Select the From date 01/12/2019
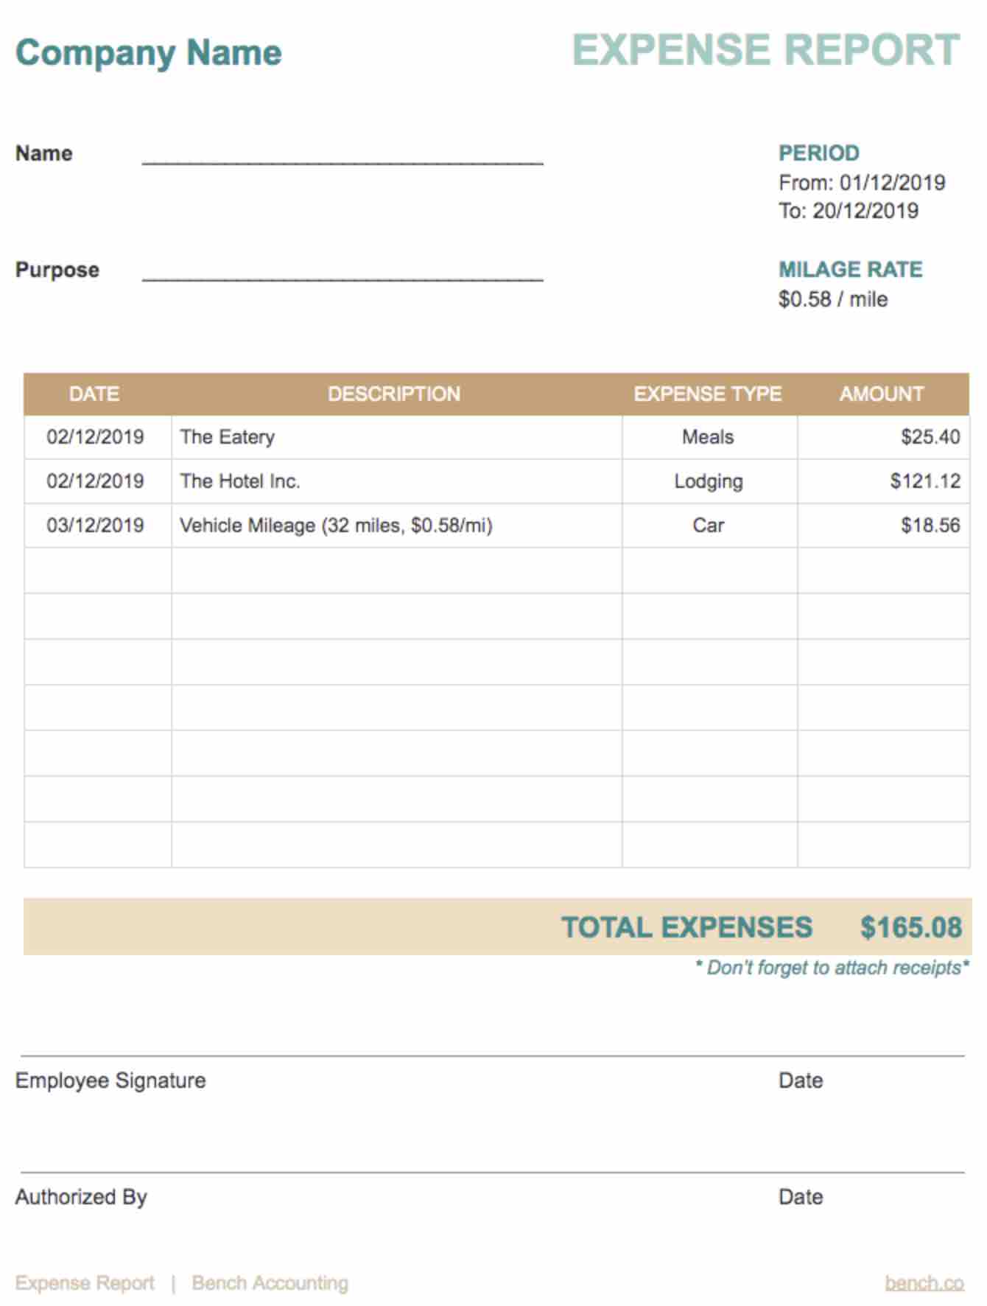This screenshot has width=987, height=1306. (x=892, y=183)
